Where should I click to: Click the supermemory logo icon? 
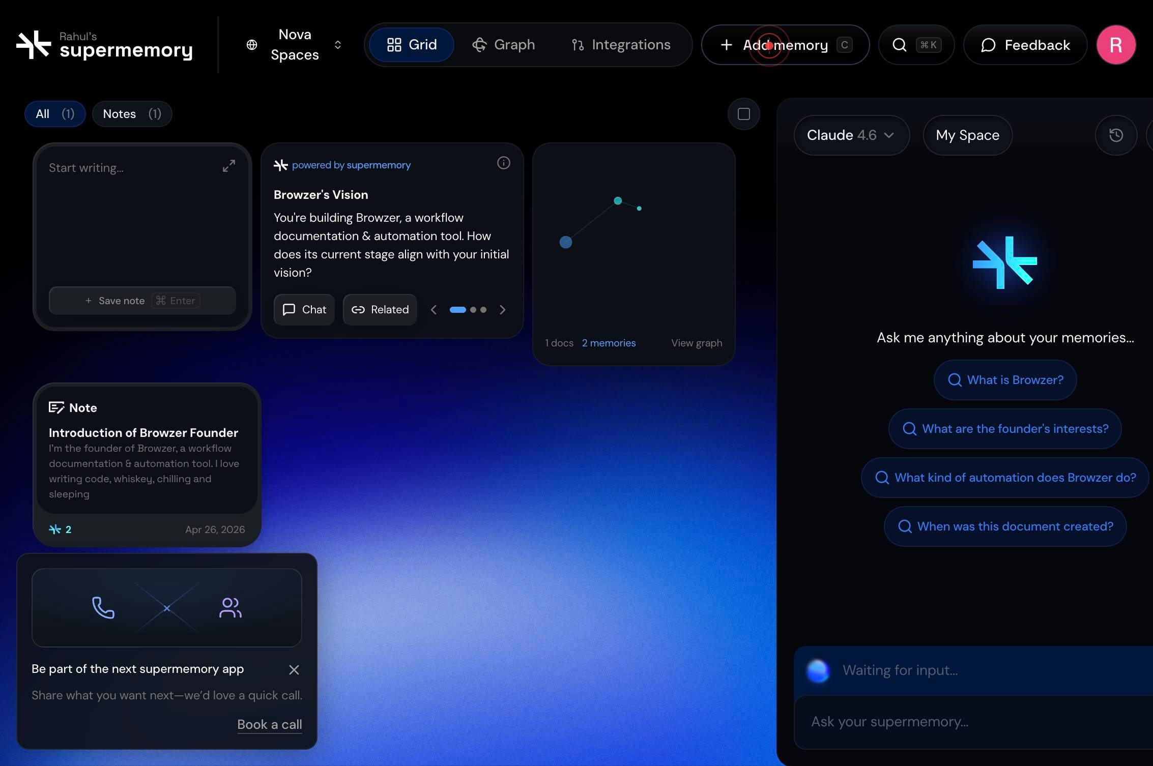34,45
